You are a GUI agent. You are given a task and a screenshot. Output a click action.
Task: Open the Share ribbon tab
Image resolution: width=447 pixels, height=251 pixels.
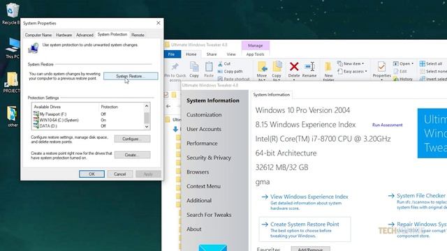pos(212,54)
